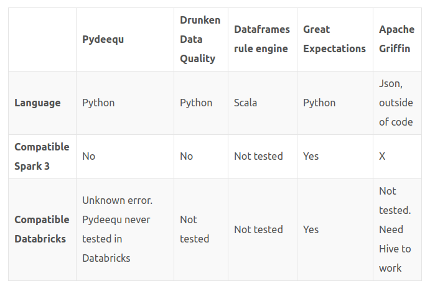
Task: Click Python in the Pydeequ column
Action: click(x=98, y=103)
